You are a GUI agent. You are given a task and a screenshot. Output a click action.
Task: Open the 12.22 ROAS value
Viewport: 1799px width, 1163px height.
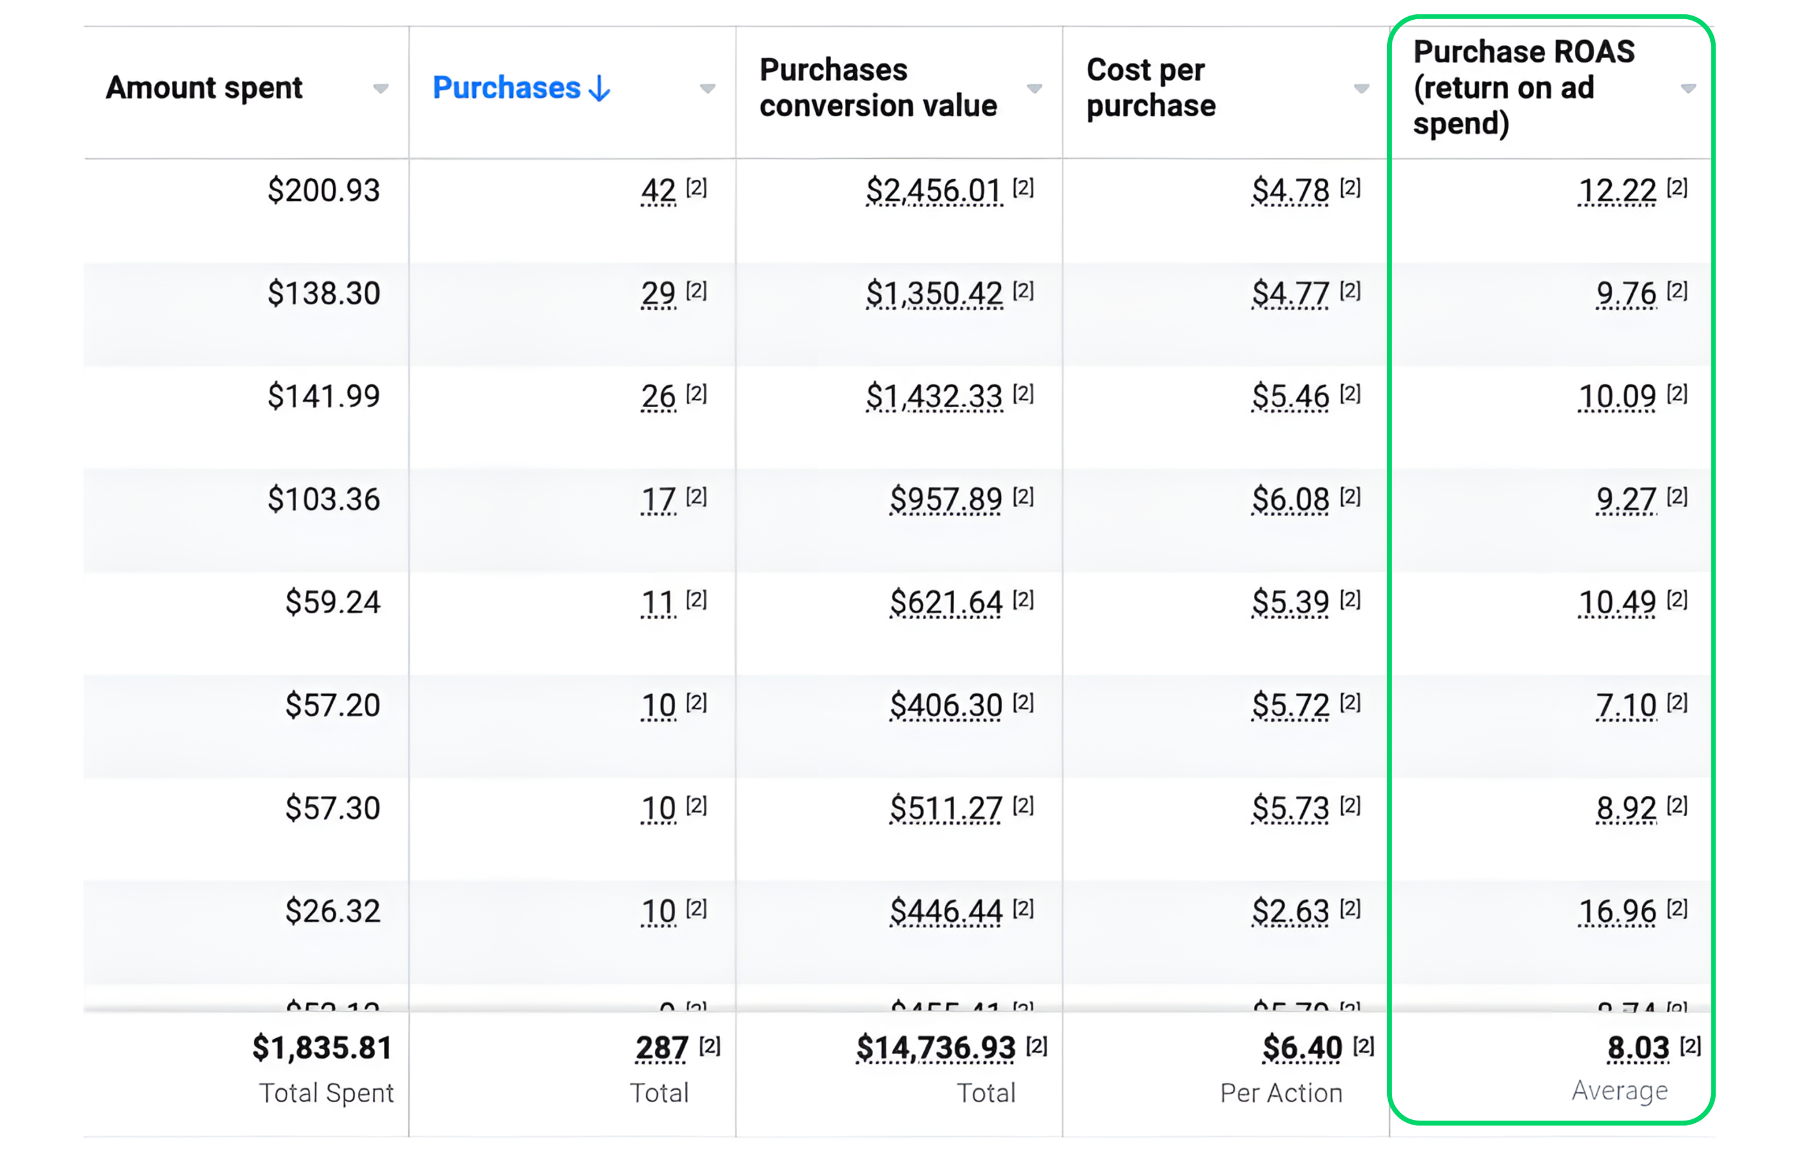coord(1617,190)
